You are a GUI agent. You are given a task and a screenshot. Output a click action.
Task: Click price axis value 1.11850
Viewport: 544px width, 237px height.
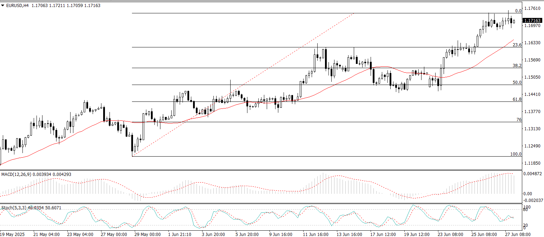coord(532,163)
